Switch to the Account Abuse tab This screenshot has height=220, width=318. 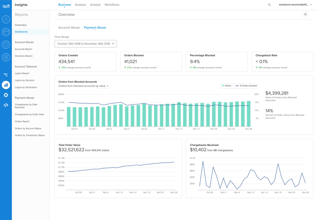point(69,27)
